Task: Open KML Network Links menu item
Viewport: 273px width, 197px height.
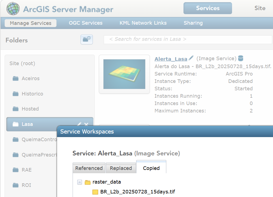Action: (x=143, y=23)
